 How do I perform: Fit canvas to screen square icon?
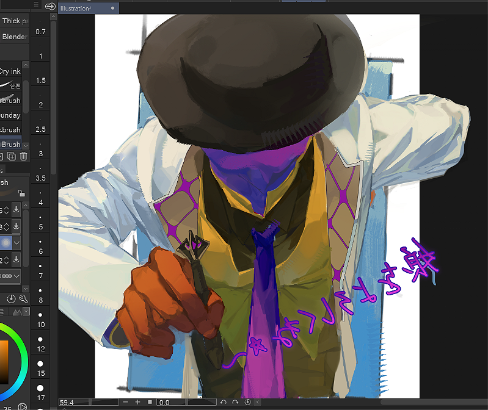150,402
